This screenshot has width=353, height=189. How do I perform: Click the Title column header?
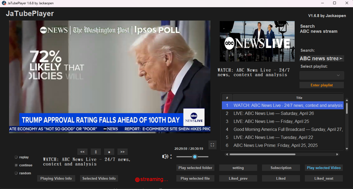[x=288, y=98]
